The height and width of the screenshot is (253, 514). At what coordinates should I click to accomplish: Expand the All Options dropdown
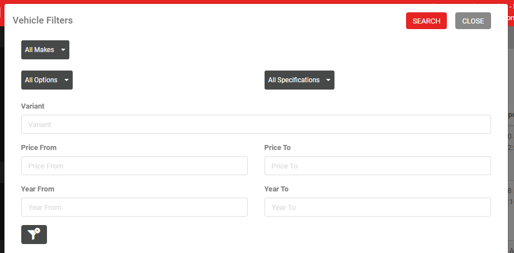47,80
